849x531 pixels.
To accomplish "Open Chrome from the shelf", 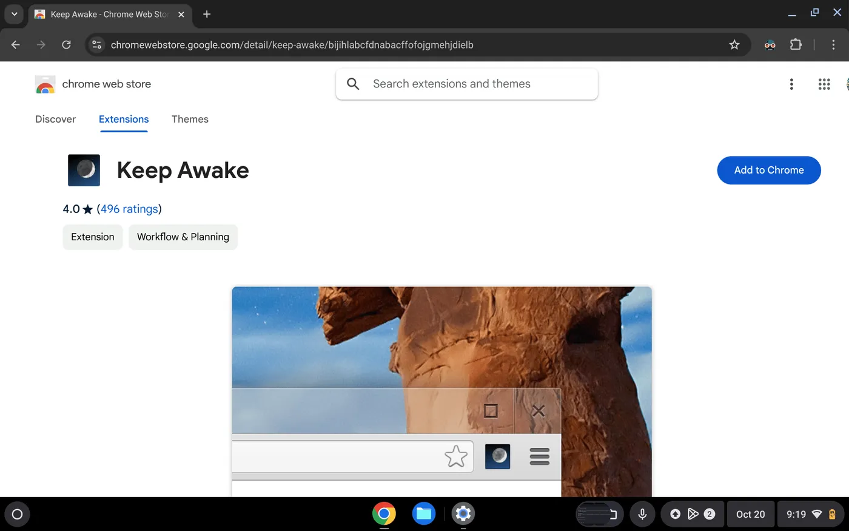I will (x=384, y=514).
